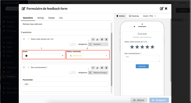Duplicate question 1 with the copy icon
The image size is (191, 103).
(102, 39)
